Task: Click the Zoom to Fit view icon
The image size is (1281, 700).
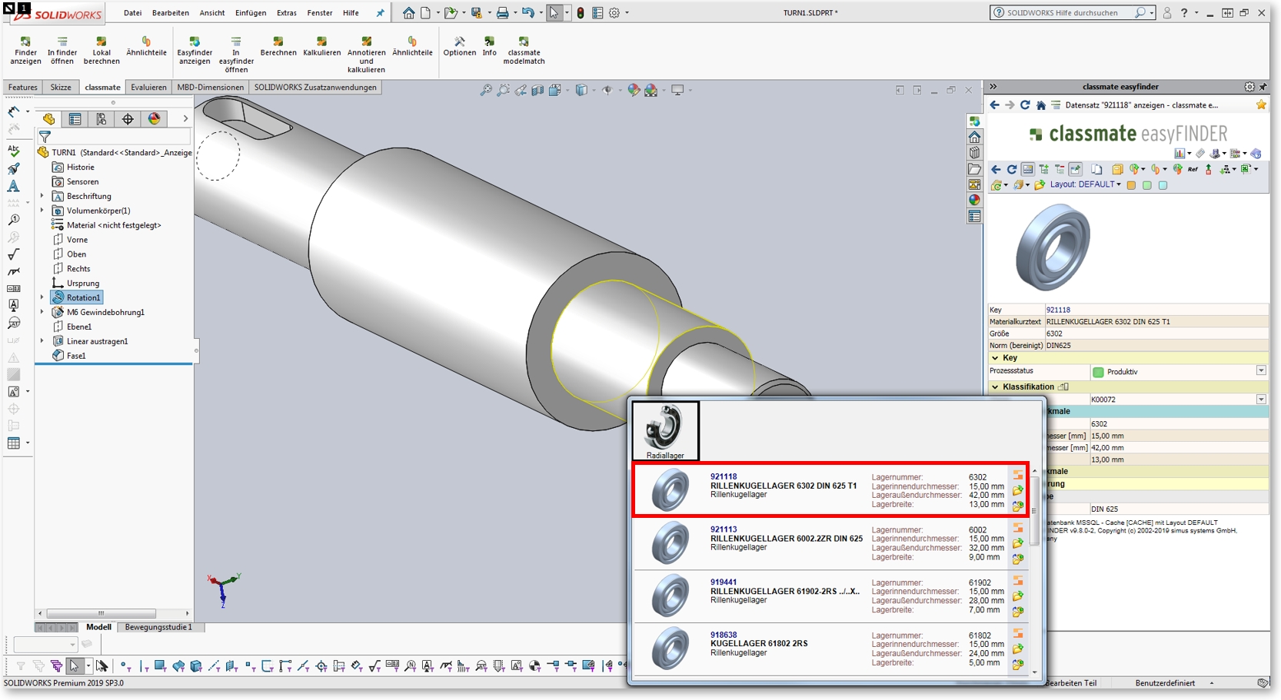Action: pos(486,91)
